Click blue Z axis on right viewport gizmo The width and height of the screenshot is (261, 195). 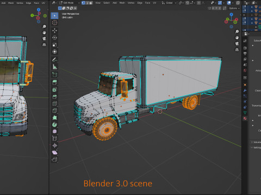[231, 15]
